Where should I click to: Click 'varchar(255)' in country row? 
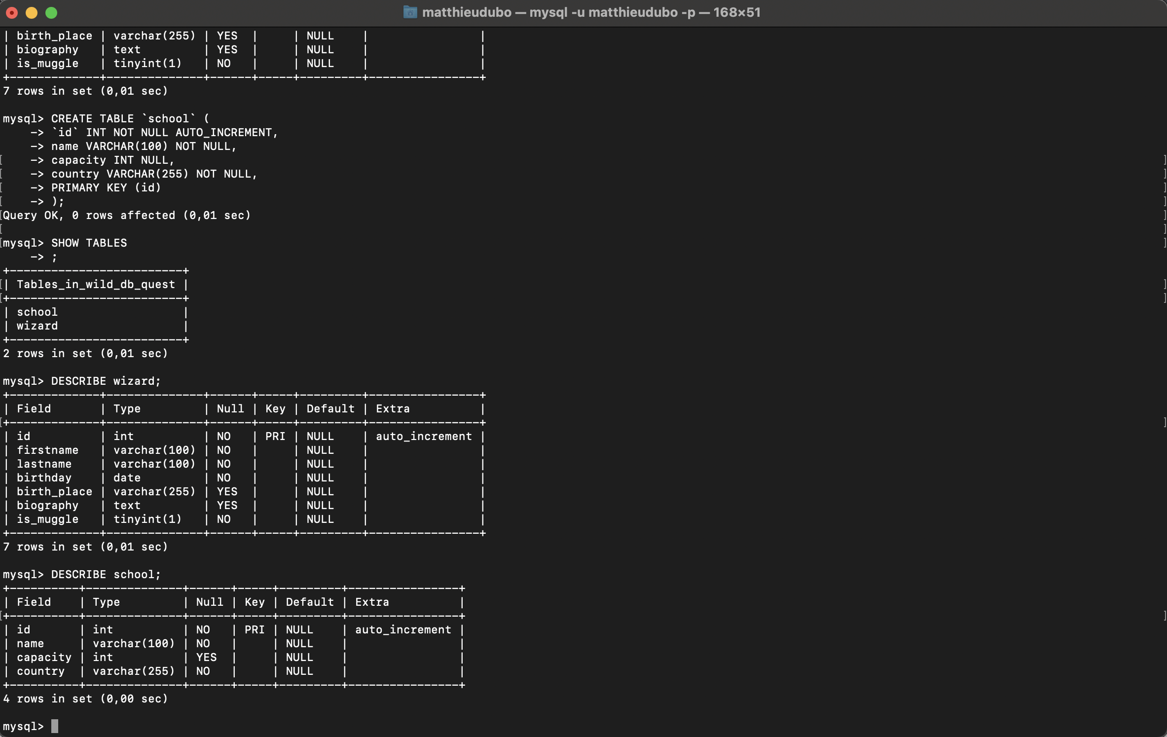tap(134, 671)
